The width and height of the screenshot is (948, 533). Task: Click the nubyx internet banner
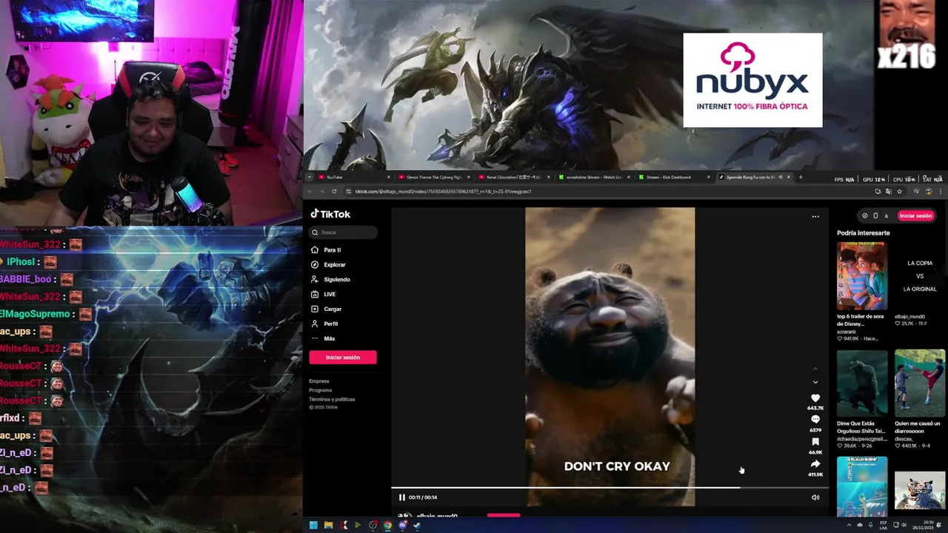click(752, 80)
